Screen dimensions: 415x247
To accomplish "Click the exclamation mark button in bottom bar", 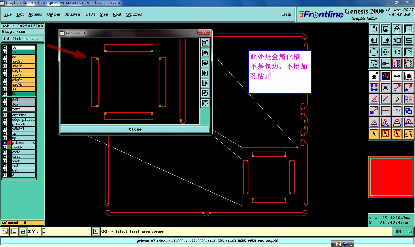I will tap(96, 231).
